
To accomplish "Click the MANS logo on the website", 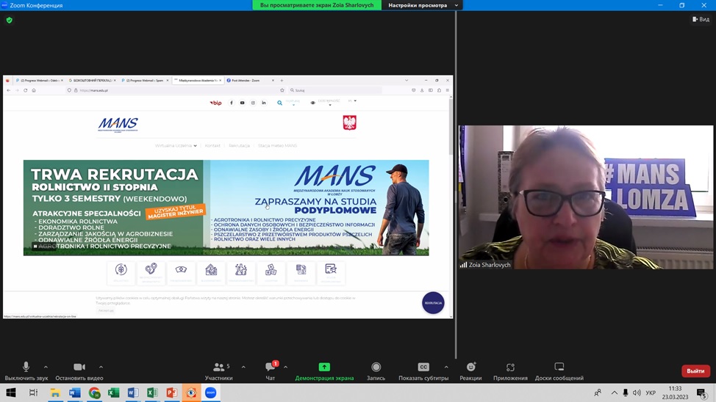I will click(x=118, y=125).
